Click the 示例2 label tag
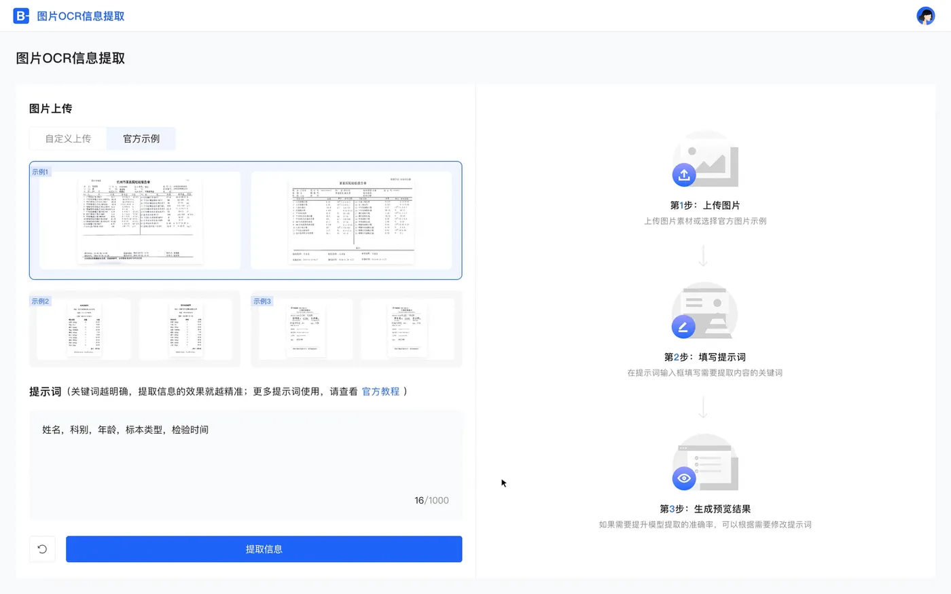The image size is (951, 594). pos(40,301)
